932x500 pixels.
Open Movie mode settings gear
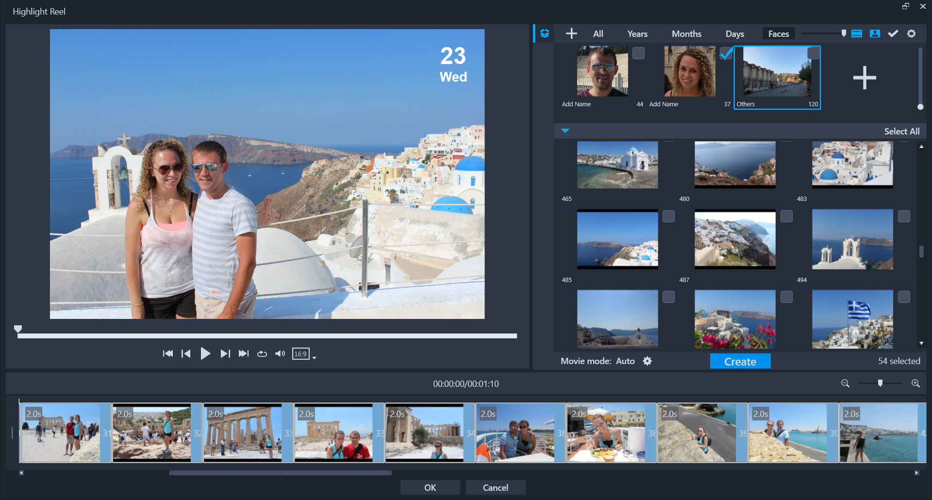coord(647,361)
